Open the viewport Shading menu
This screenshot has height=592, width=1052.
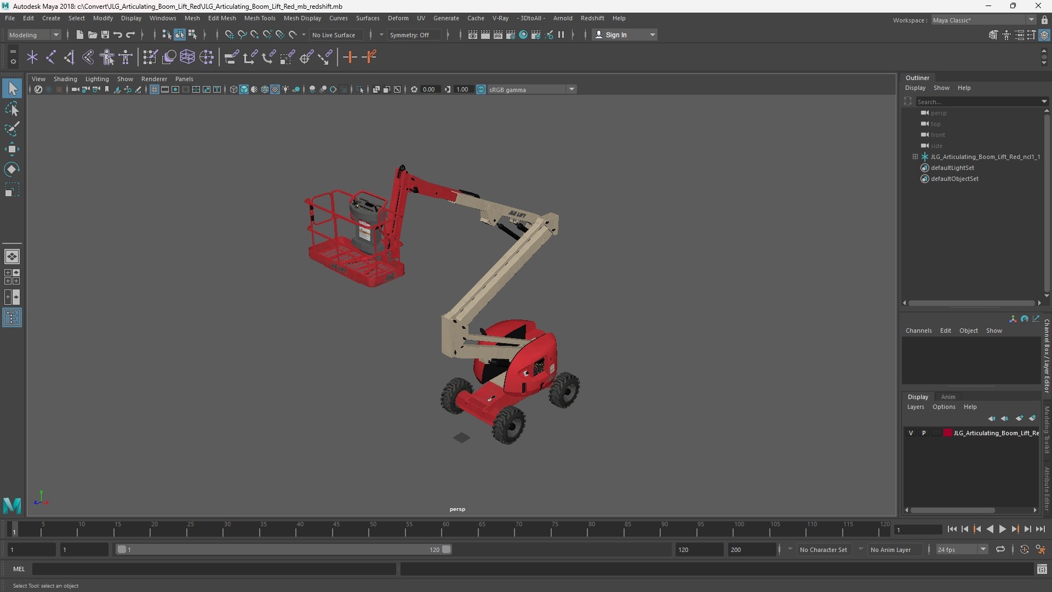65,79
